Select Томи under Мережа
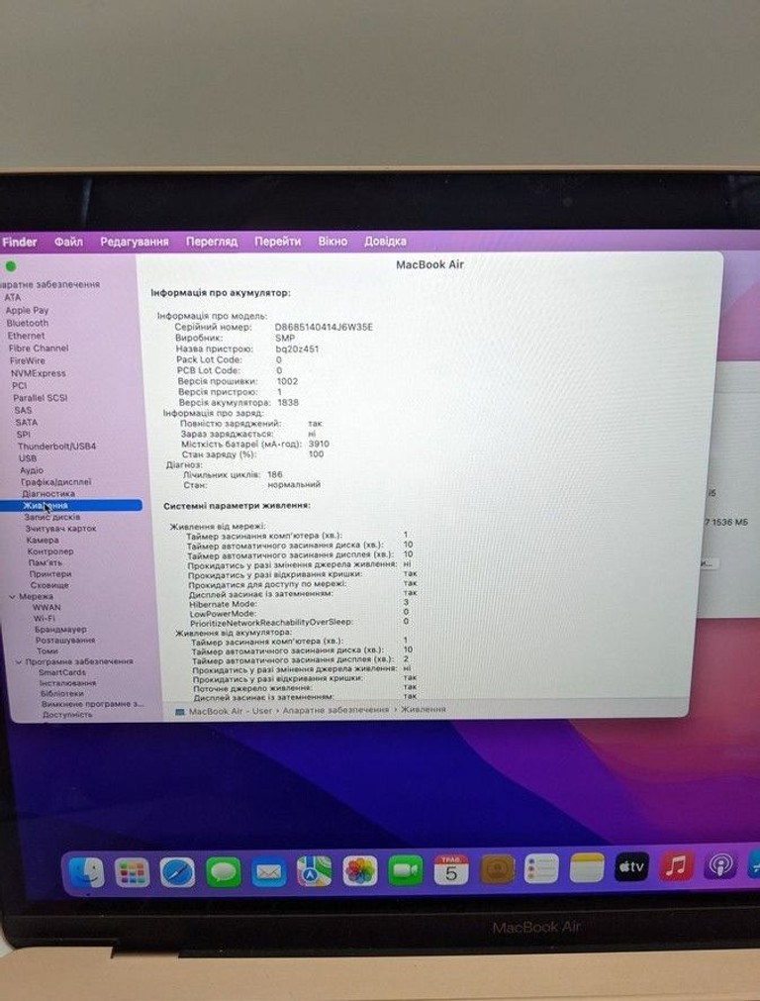Image resolution: width=760 pixels, height=1001 pixels. click(47, 651)
